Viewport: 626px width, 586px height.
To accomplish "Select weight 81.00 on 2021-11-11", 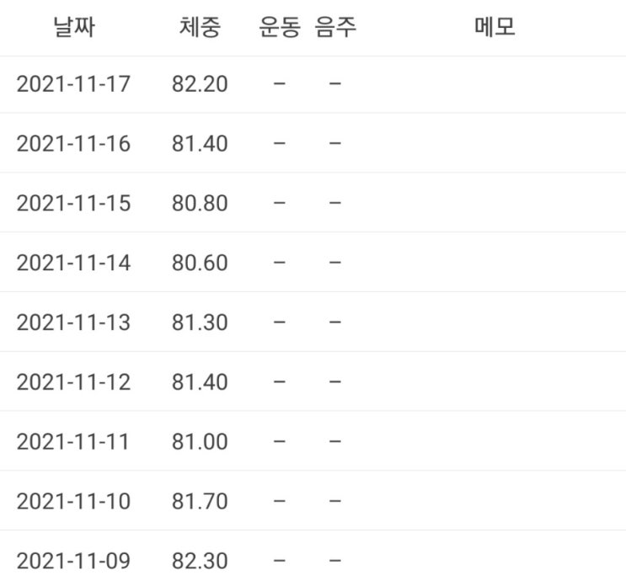I will [x=200, y=441].
